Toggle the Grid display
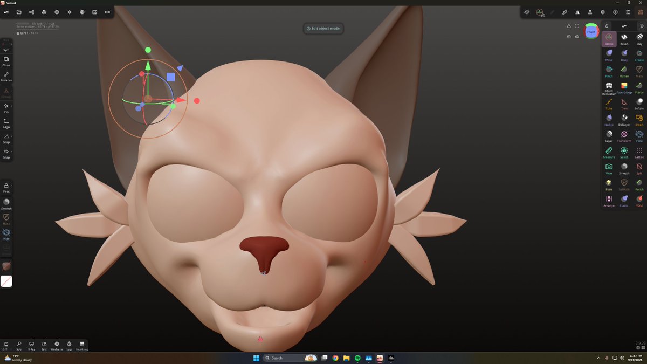Image resolution: width=647 pixels, height=364 pixels. click(44, 345)
